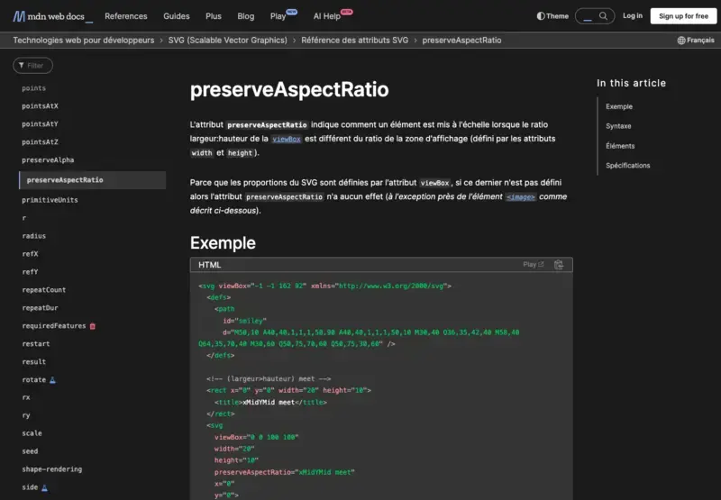Click the search magnifier icon
721x500 pixels.
[x=603, y=16]
